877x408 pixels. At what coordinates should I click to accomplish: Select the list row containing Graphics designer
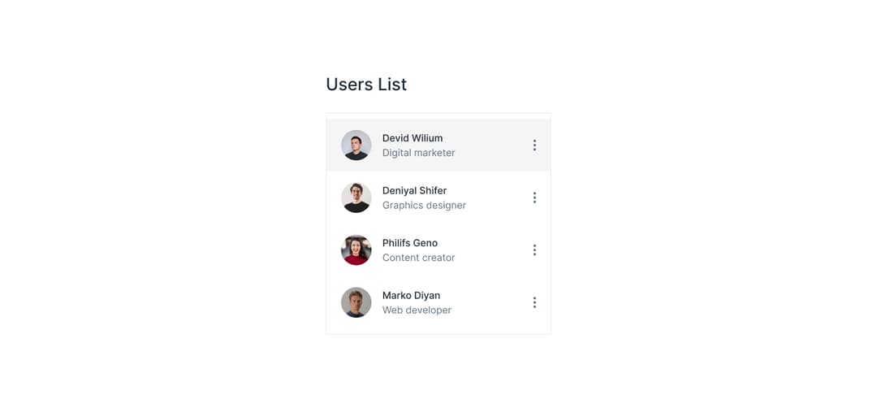(x=438, y=197)
